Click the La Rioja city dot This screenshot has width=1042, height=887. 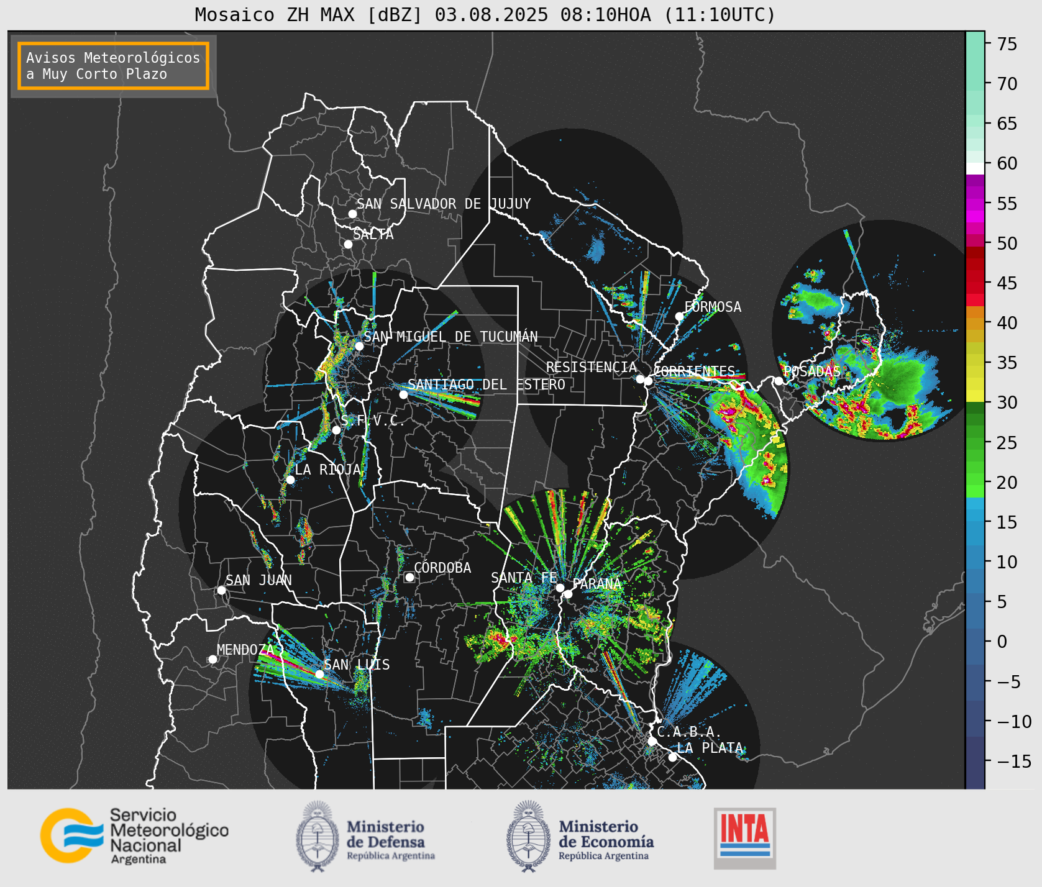[x=290, y=480]
